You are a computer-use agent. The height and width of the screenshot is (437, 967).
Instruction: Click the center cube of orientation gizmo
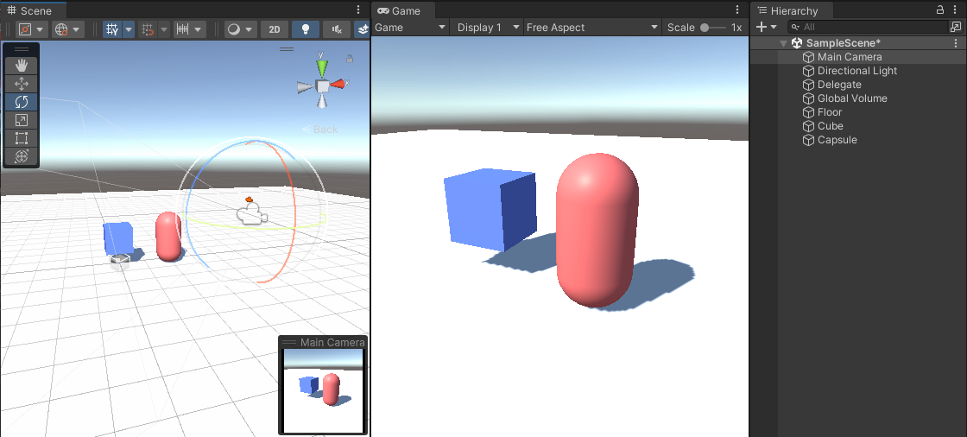point(323,85)
